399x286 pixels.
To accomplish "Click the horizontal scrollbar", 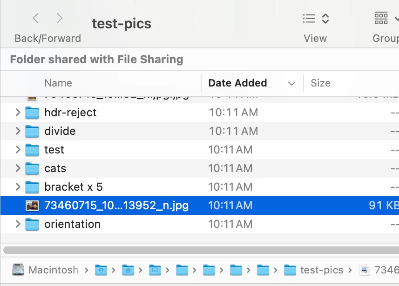I will [200, 250].
